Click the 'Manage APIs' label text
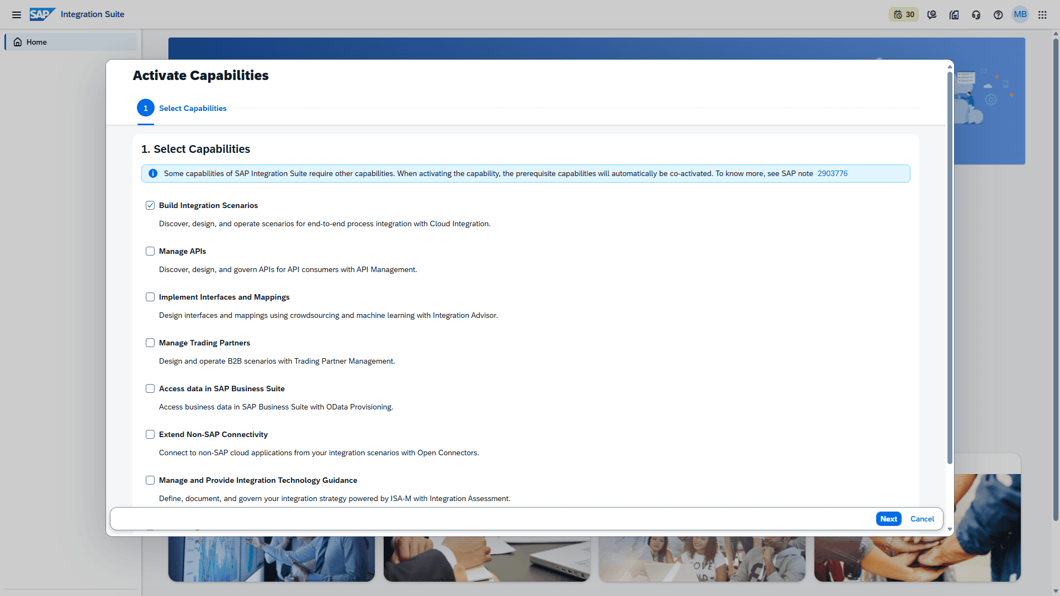The image size is (1060, 596). 182,251
